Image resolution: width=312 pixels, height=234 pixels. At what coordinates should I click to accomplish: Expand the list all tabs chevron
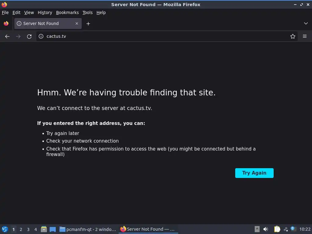click(x=306, y=23)
